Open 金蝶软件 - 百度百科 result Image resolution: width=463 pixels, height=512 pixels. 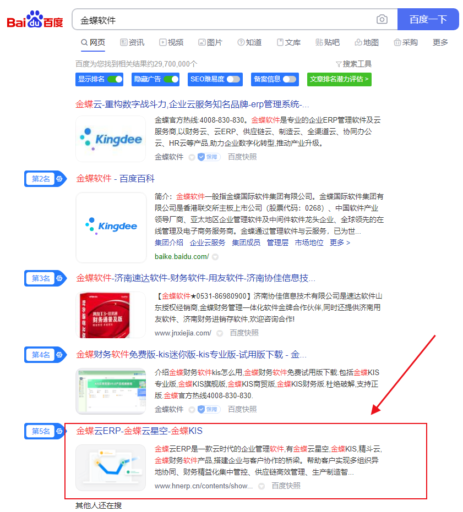tap(115, 179)
